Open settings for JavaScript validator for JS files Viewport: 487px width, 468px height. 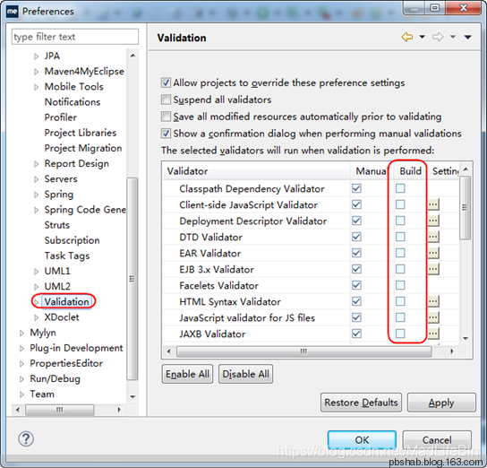[433, 317]
